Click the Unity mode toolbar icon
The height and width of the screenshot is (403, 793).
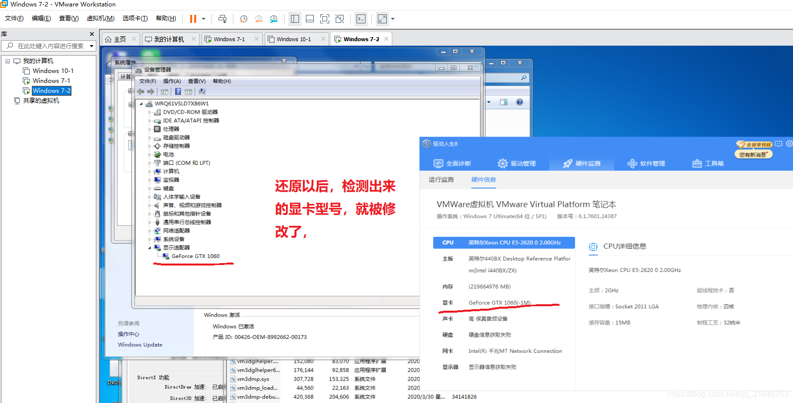(x=340, y=19)
